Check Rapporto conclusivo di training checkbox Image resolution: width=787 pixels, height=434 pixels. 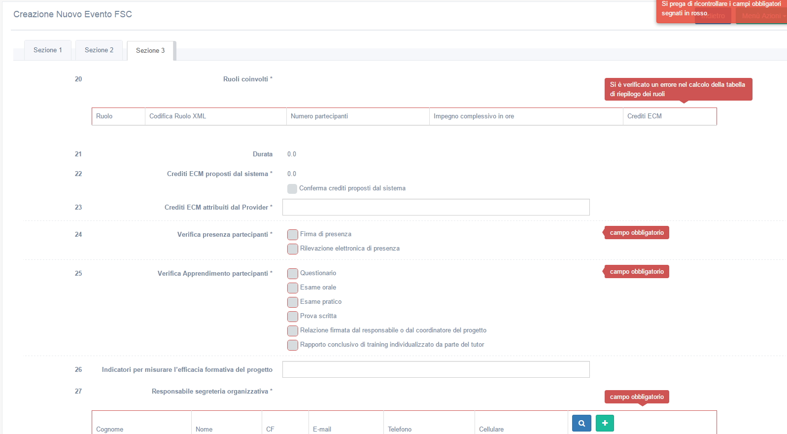(293, 345)
